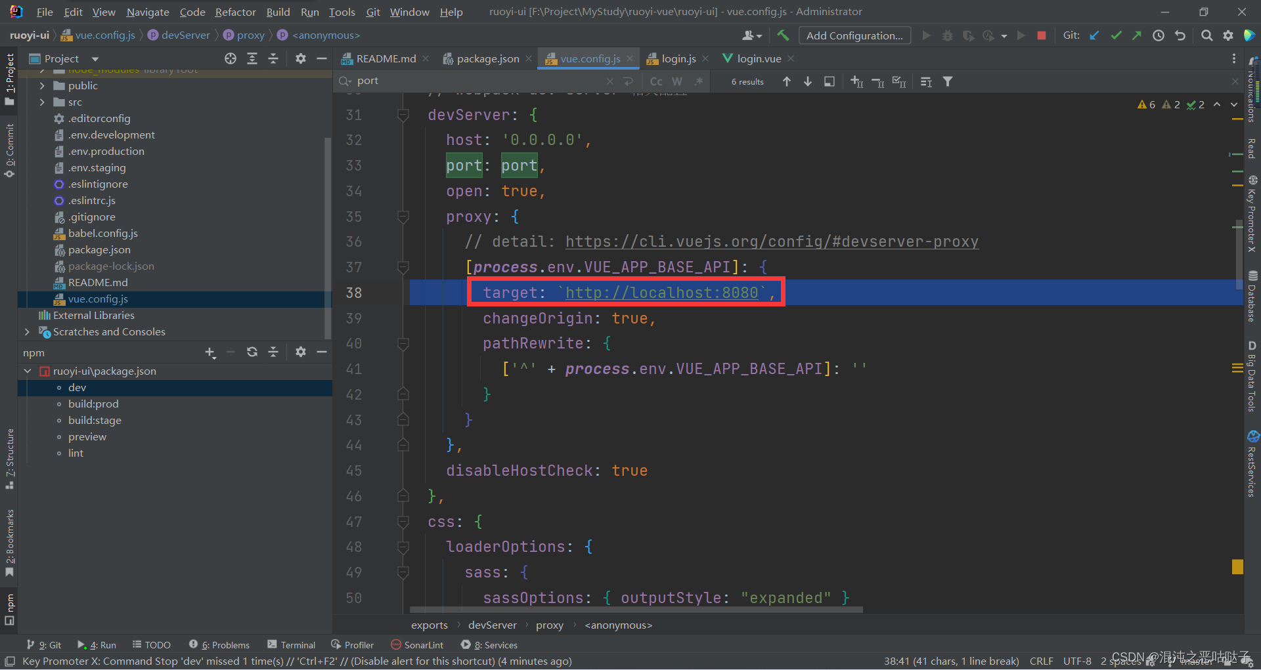
Task: Click Add Configuration button
Action: pos(854,35)
